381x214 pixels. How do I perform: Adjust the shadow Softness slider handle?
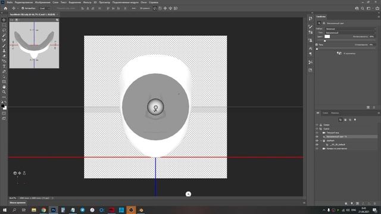point(317,49)
